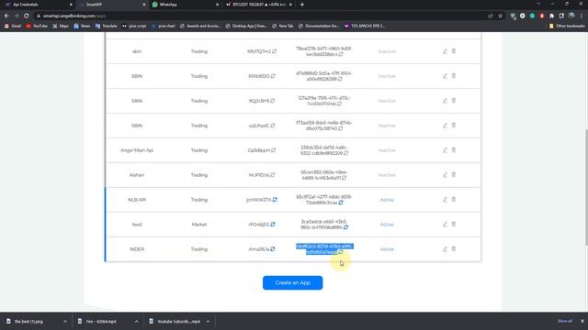Edit the NLB API app entry

[x=445, y=200]
